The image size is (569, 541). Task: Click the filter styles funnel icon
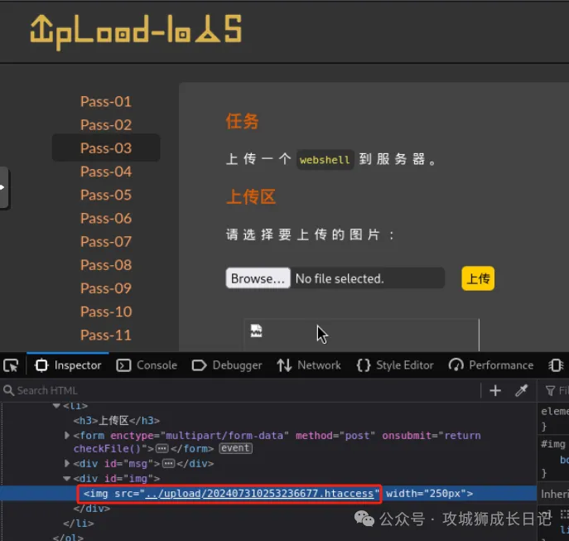tap(550, 390)
